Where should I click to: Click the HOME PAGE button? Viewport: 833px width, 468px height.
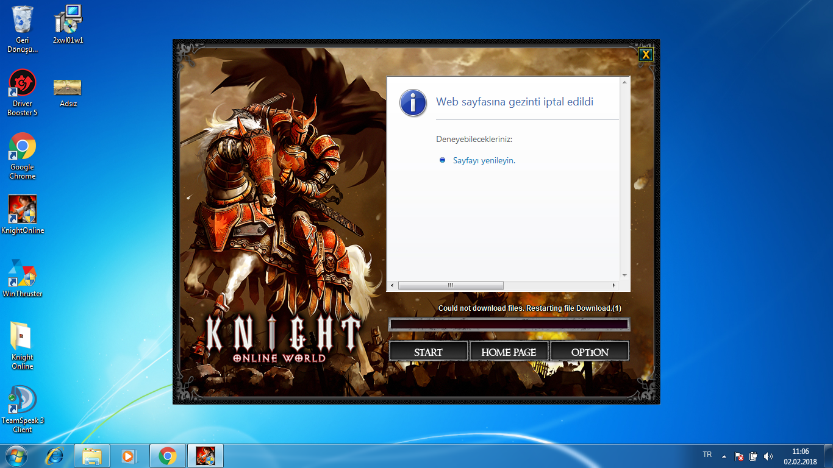tap(509, 352)
